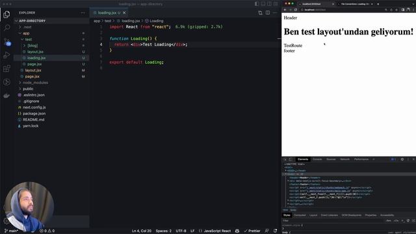The width and height of the screenshot is (416, 234).
Task: Collapse the test folder
Action: (51, 39)
